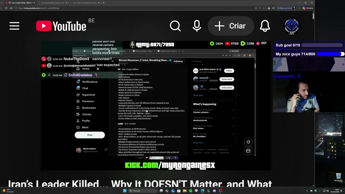The width and height of the screenshot is (345, 194).
Task: Add this page to favorites (star icon)
Action: [264, 8]
